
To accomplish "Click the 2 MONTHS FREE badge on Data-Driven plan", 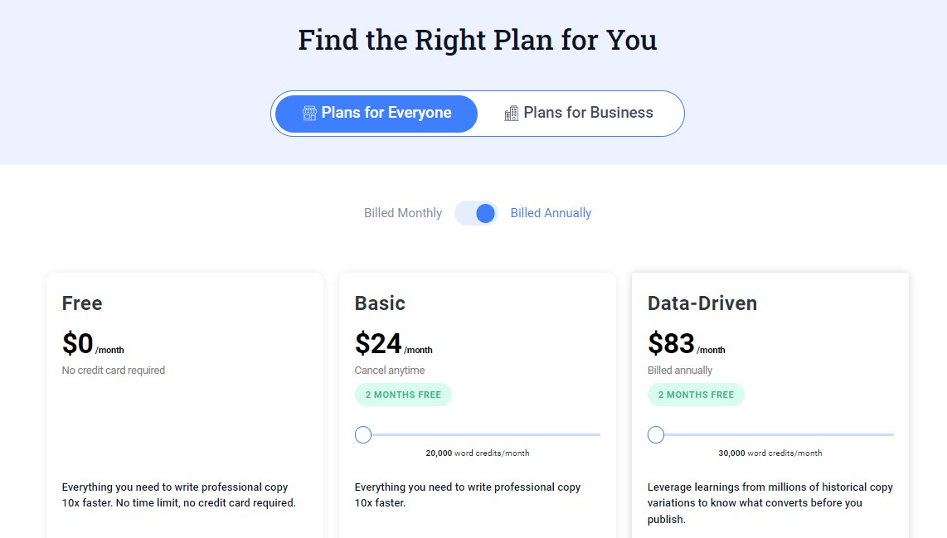I will 696,395.
